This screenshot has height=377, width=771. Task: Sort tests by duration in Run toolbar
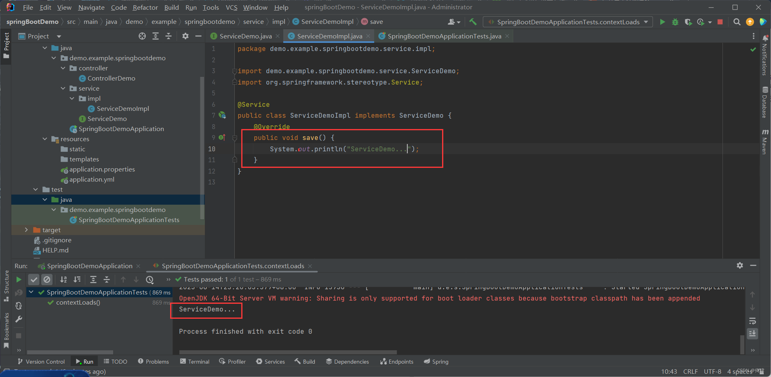tap(77, 280)
